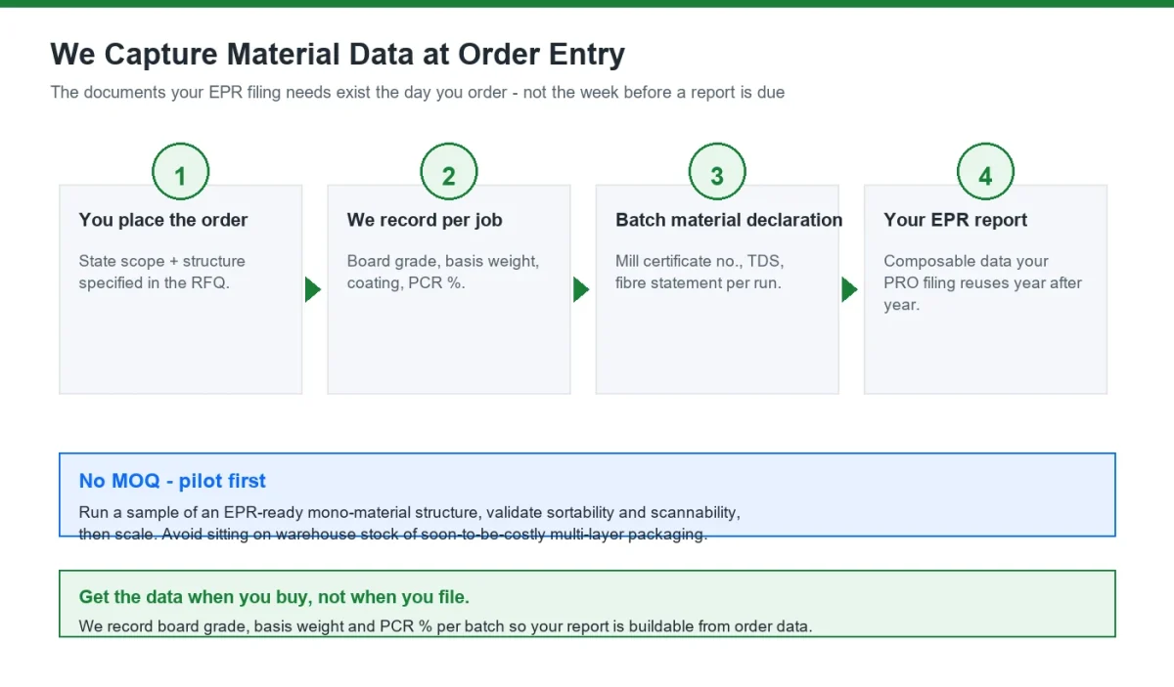Image resolution: width=1174 pixels, height=687 pixels.
Task: Select the heading 'Batch material declaration'
Action: coord(729,220)
